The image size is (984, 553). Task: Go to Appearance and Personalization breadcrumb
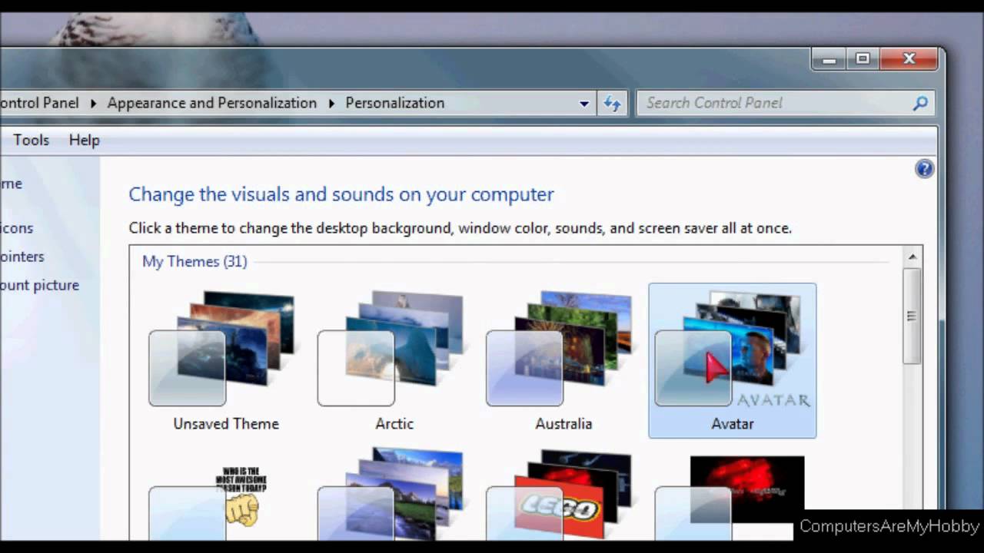pos(212,103)
